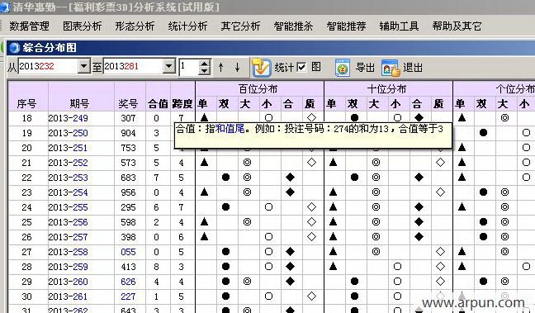535x313 pixels.
Task: Click prize number 307
Action: pyautogui.click(x=128, y=118)
